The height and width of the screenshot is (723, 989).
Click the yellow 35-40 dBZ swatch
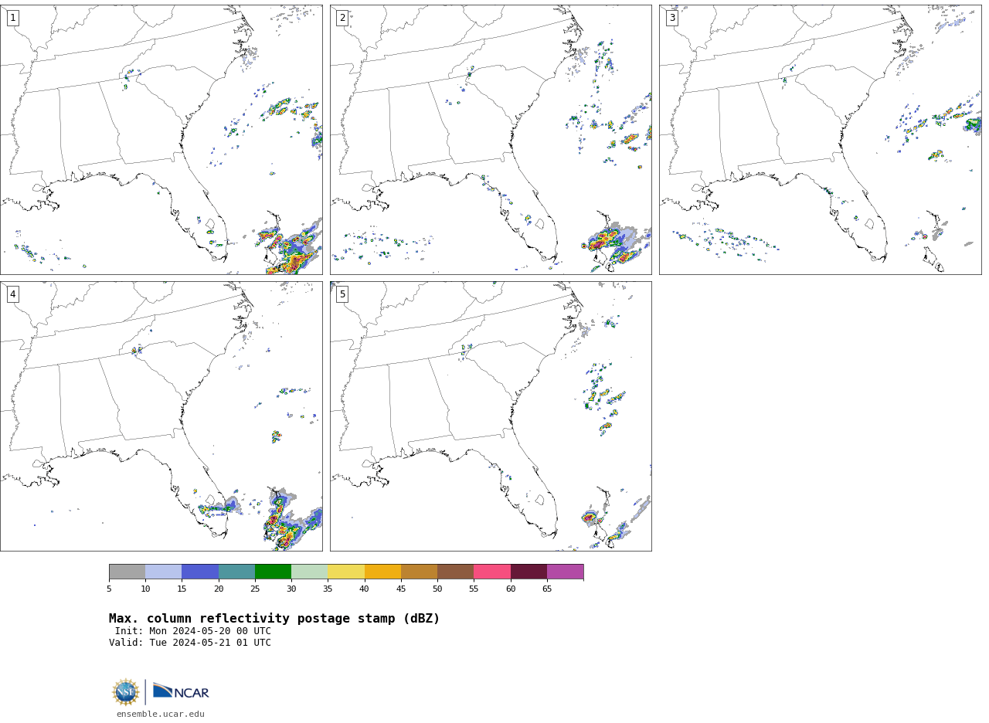[x=346, y=572]
